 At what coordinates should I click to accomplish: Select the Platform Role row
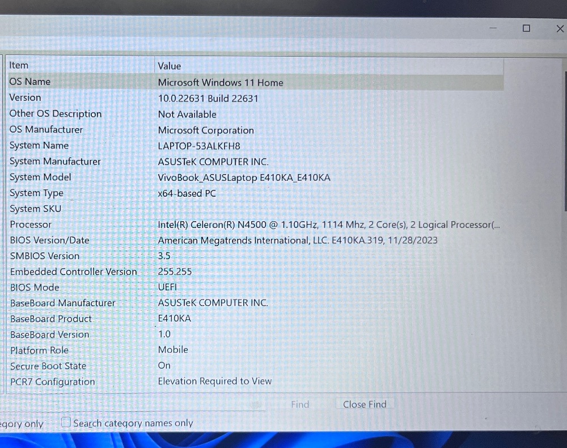coord(255,350)
